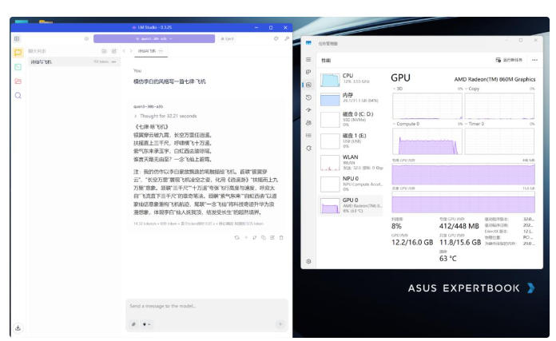Start a new chat with the compose icon
The width and height of the screenshot is (556, 341).
click(x=113, y=51)
